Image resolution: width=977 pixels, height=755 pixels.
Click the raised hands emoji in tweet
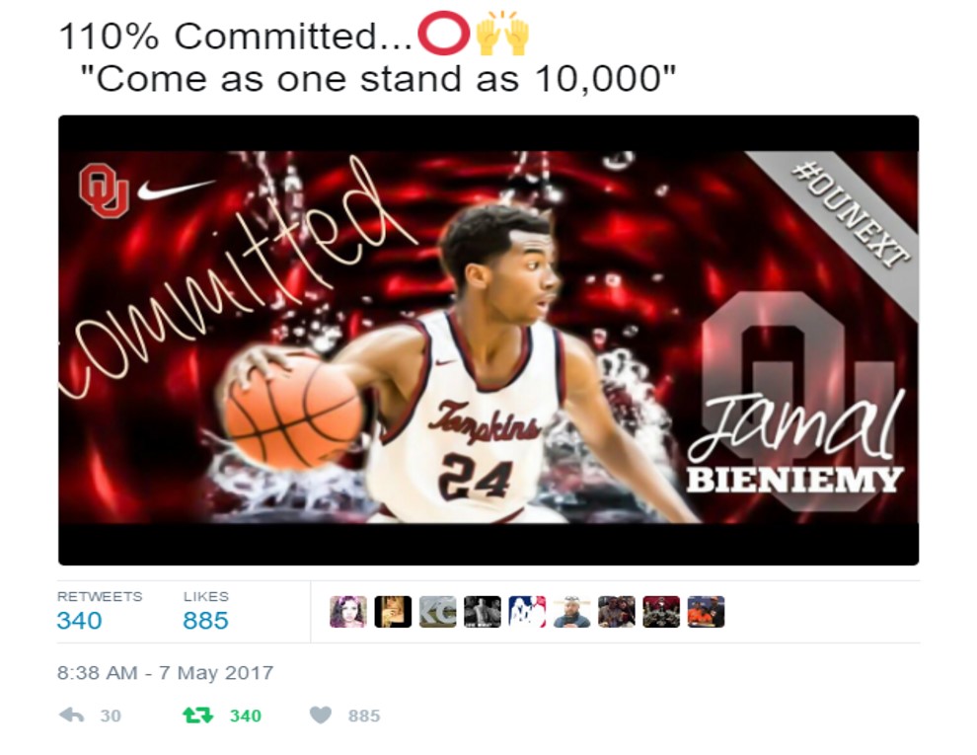point(502,35)
